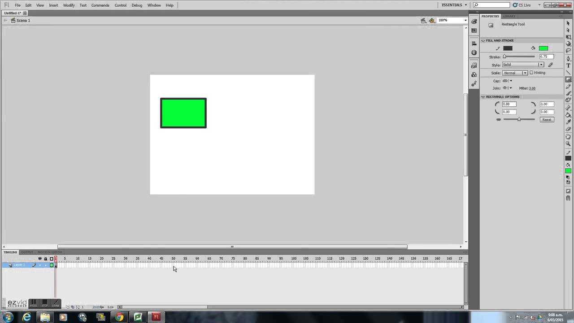
Task: Switch to the Library tab
Action: click(x=509, y=16)
